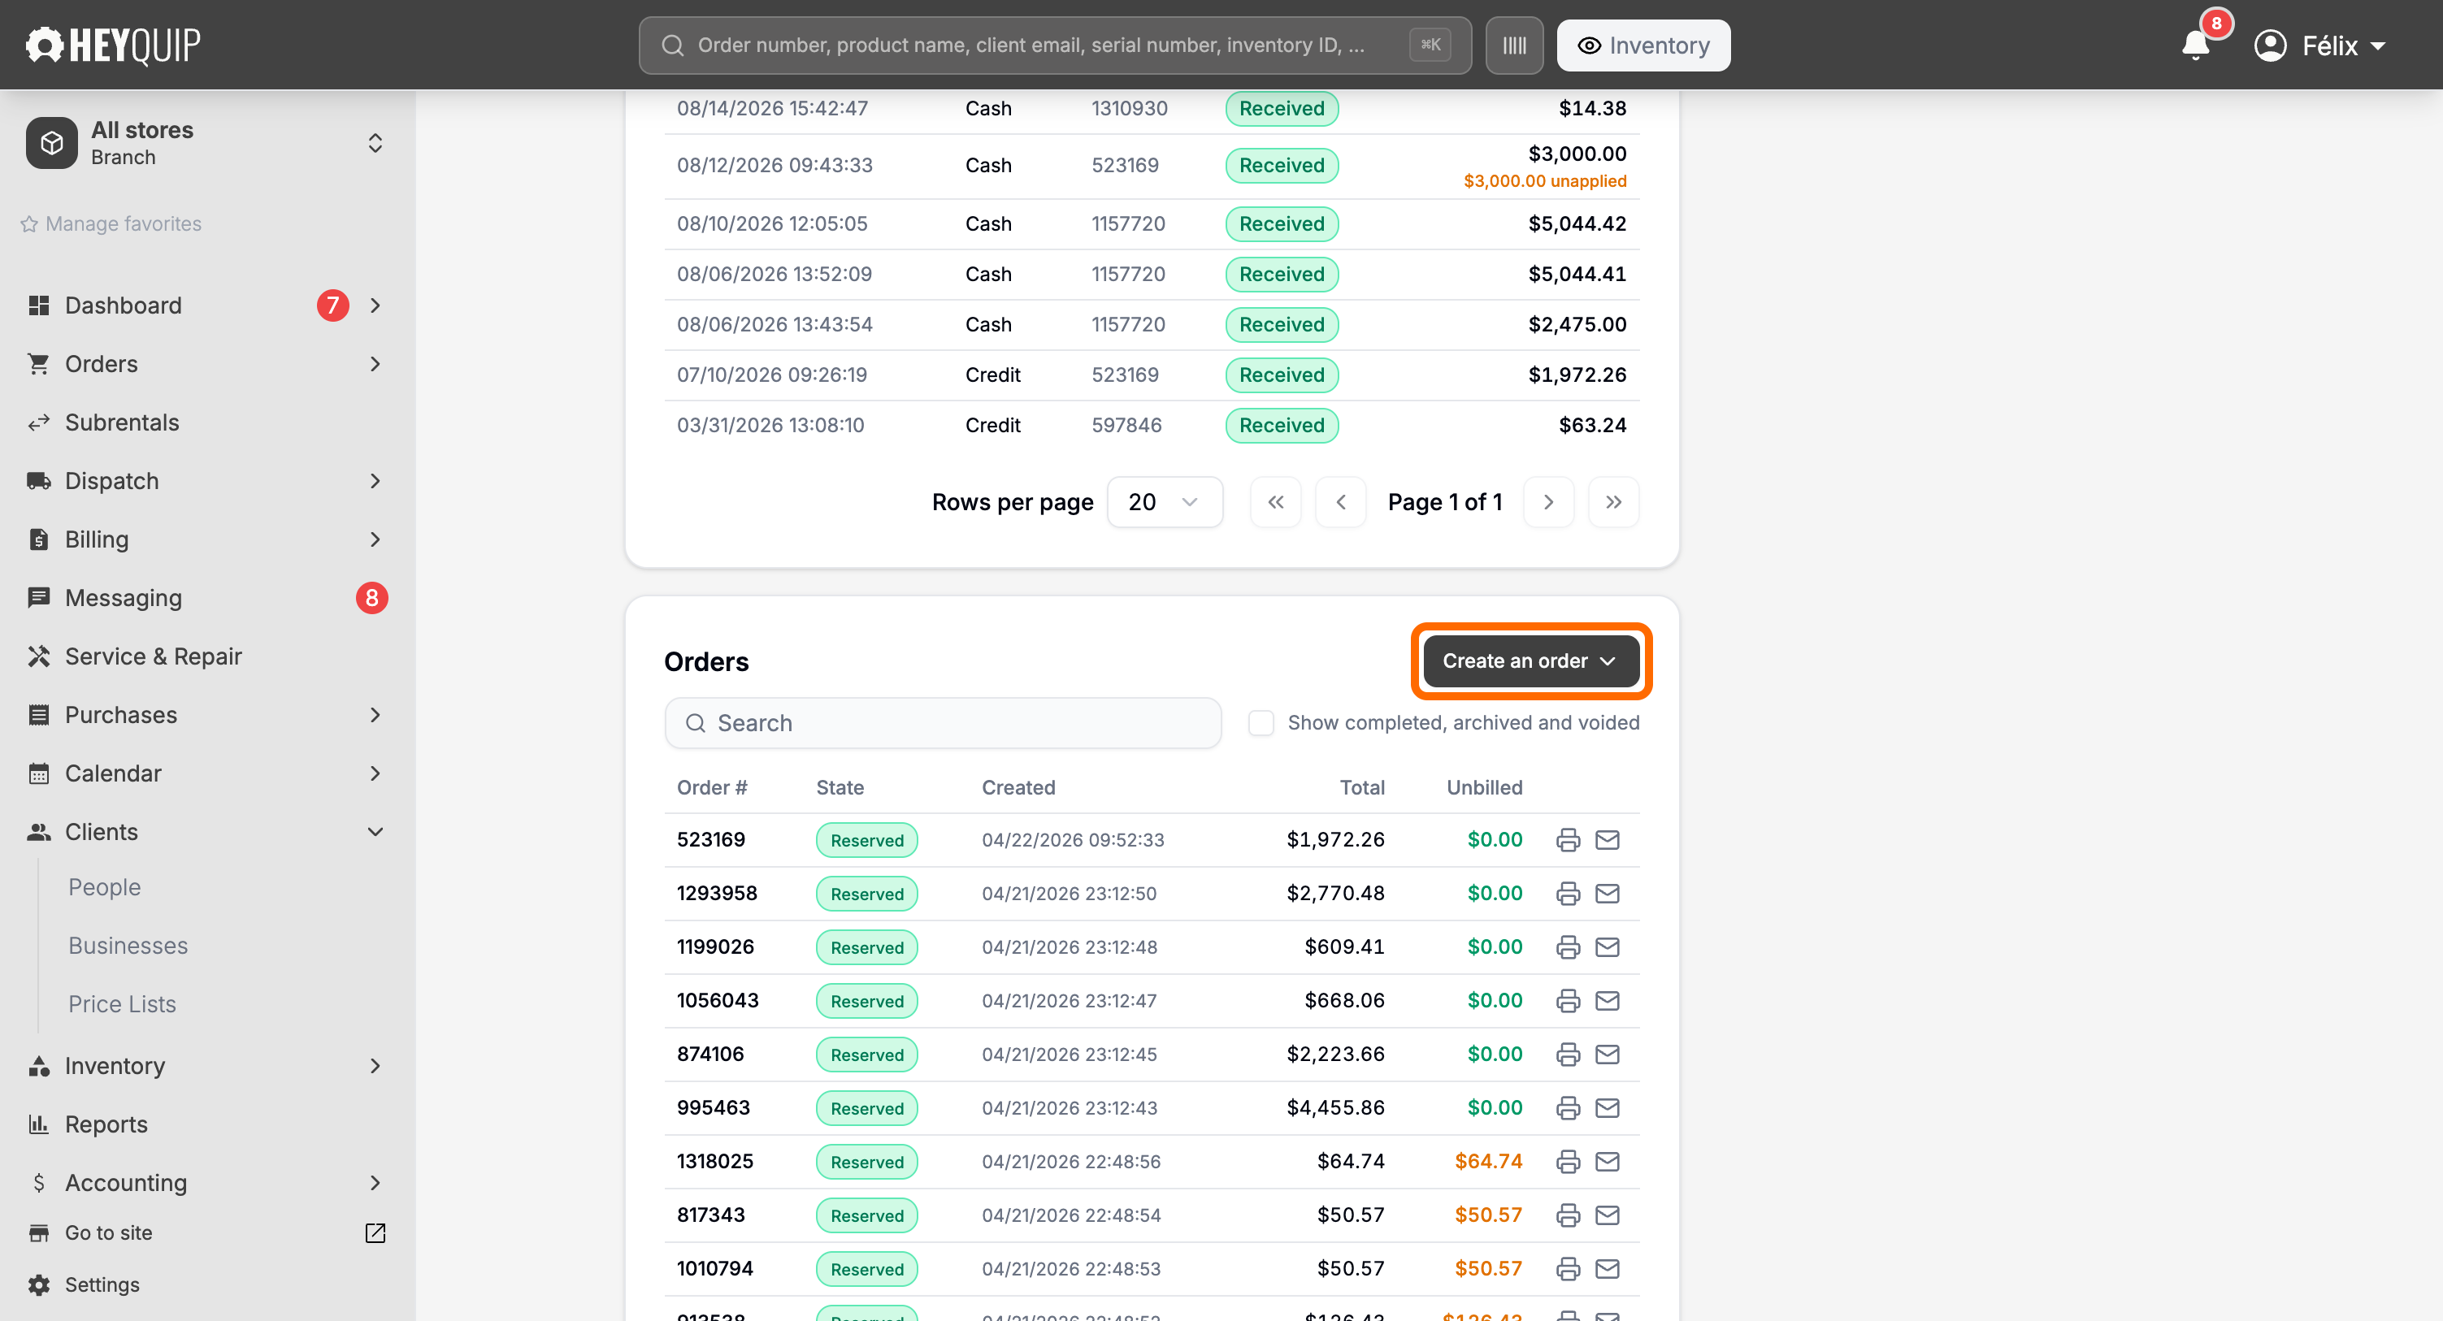Viewport: 2443px width, 1321px height.
Task: Open order number 1293958
Action: point(717,894)
